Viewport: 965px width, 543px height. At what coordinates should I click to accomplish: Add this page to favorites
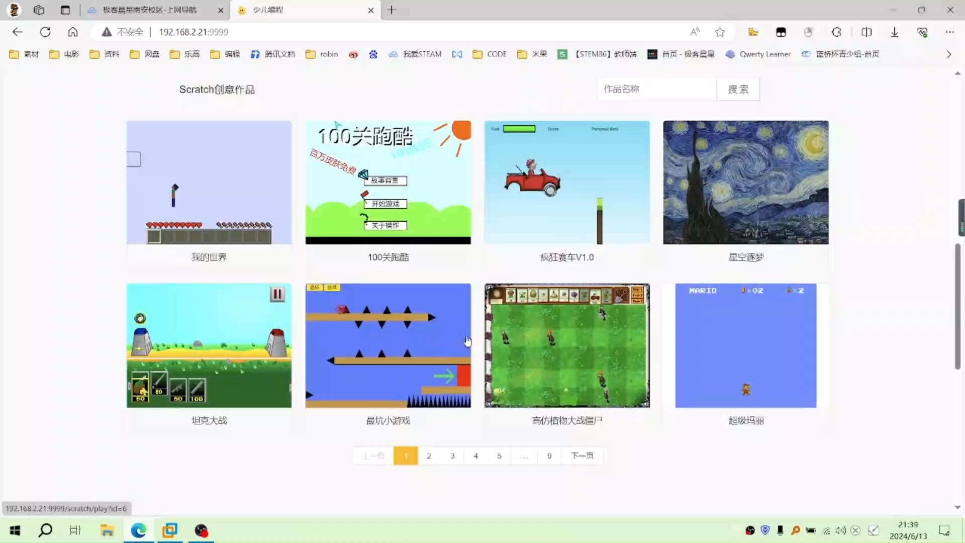click(x=720, y=32)
